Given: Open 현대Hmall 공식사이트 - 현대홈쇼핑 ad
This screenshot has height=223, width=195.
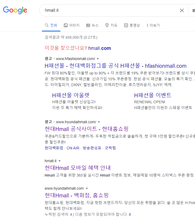Looking at the screenshot, I should click(87, 129).
